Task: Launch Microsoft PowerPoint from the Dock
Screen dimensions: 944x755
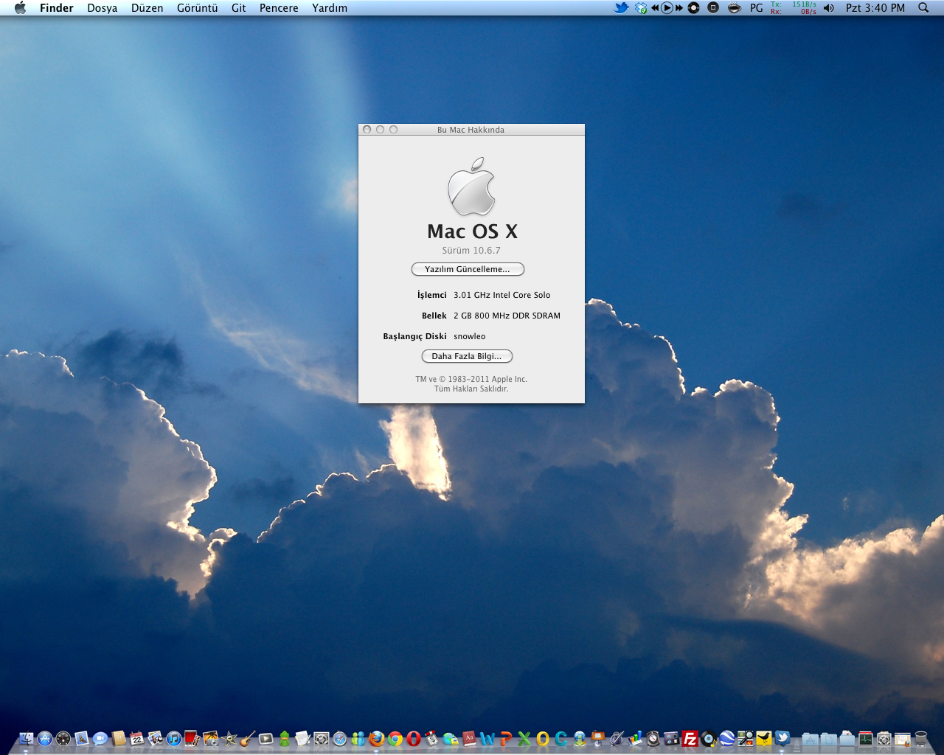Action: (x=506, y=738)
